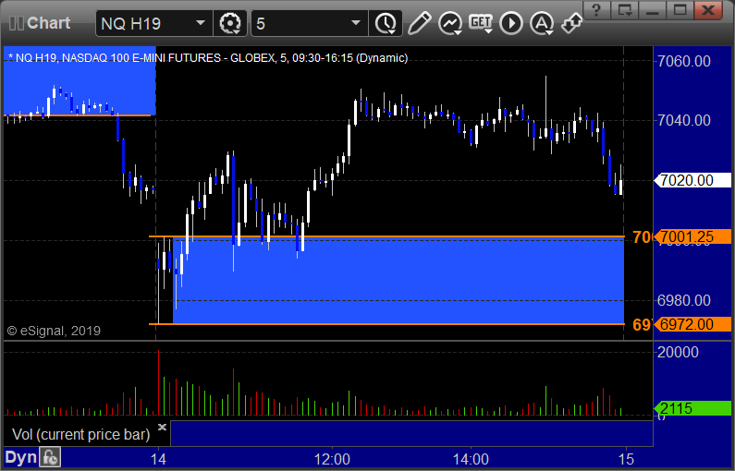Toggle the Dyn lock icon
Screen dimensions: 735x471
[x=50, y=457]
